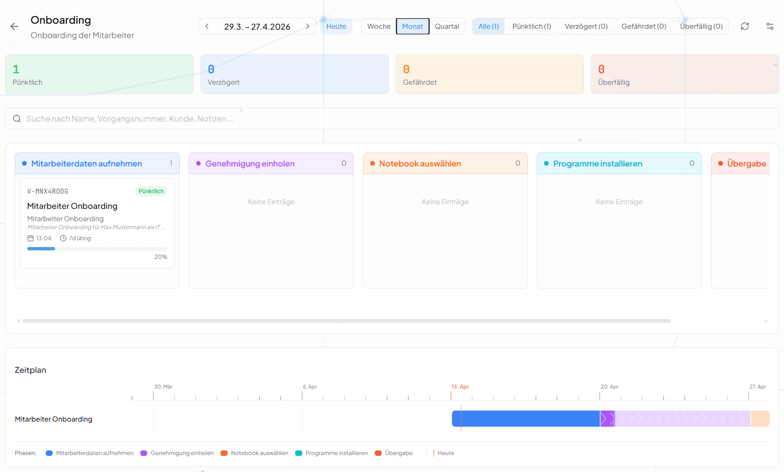The image size is (784, 472).
Task: Click the purple Genehmigung einholen legend dot
Action: click(144, 453)
